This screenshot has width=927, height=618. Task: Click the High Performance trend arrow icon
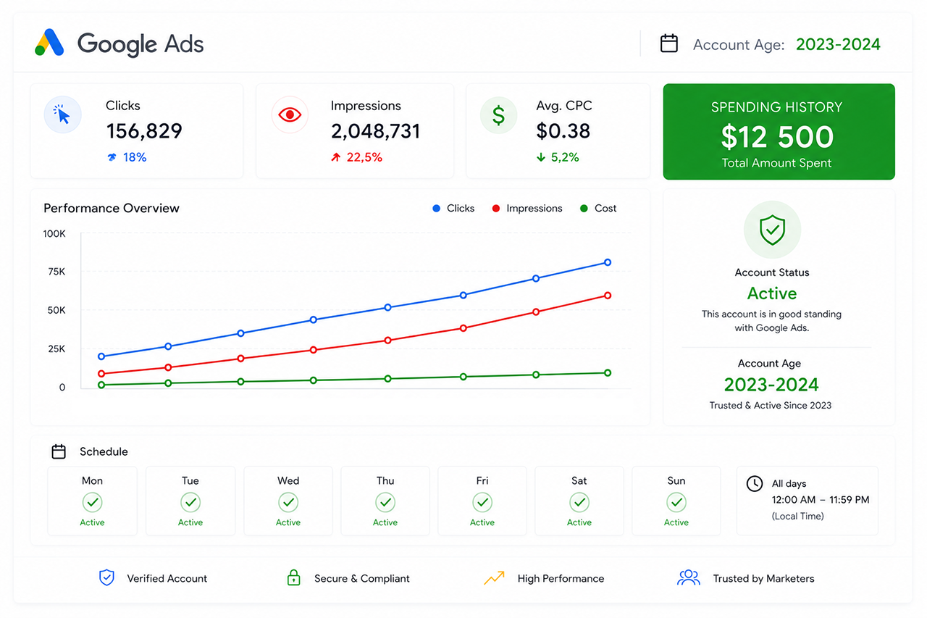494,578
